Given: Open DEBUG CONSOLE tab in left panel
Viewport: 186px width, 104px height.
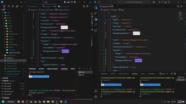Looking at the screenshot, I should [x=52, y=69].
